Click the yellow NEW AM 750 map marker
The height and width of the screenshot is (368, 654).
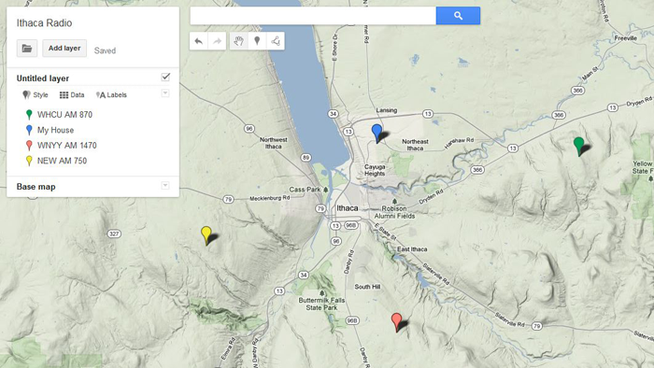206,235
